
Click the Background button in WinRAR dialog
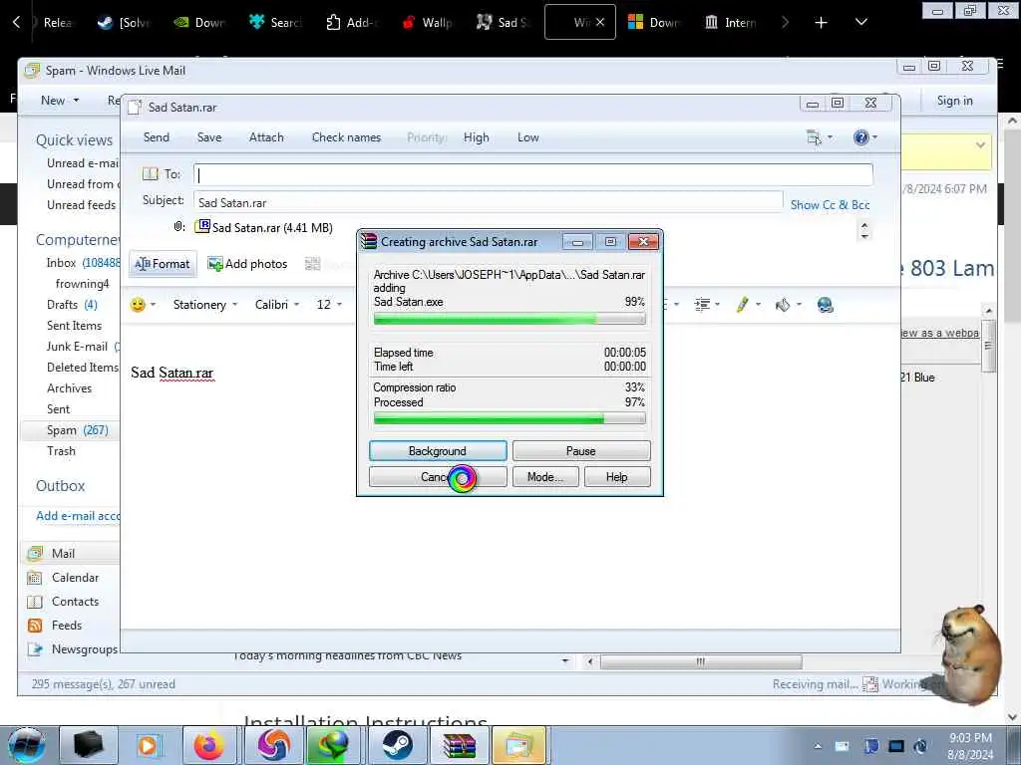(x=438, y=451)
